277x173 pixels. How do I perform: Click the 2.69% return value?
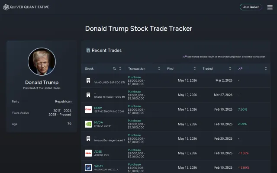point(242,124)
